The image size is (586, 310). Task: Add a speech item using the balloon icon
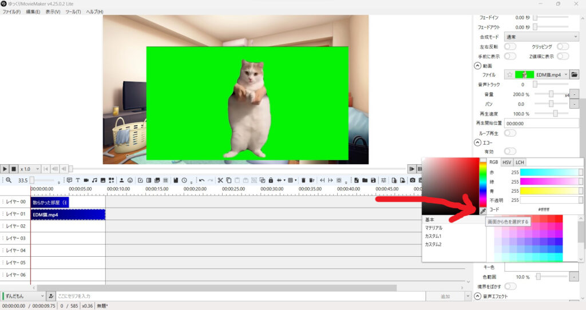pyautogui.click(x=69, y=180)
